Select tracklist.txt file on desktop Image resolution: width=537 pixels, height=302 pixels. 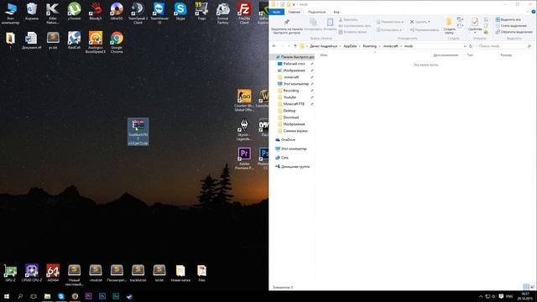point(138,273)
